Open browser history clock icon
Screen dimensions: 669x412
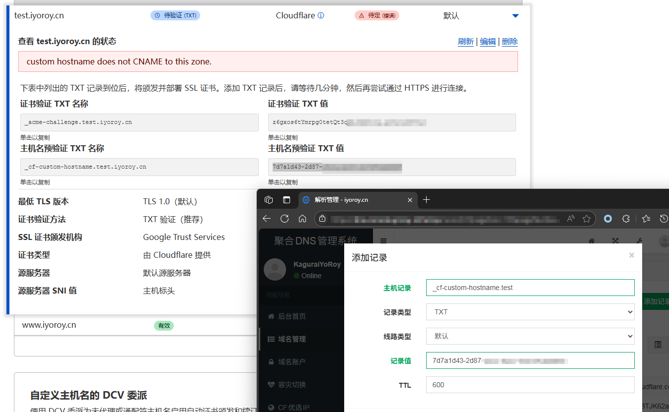(x=664, y=219)
